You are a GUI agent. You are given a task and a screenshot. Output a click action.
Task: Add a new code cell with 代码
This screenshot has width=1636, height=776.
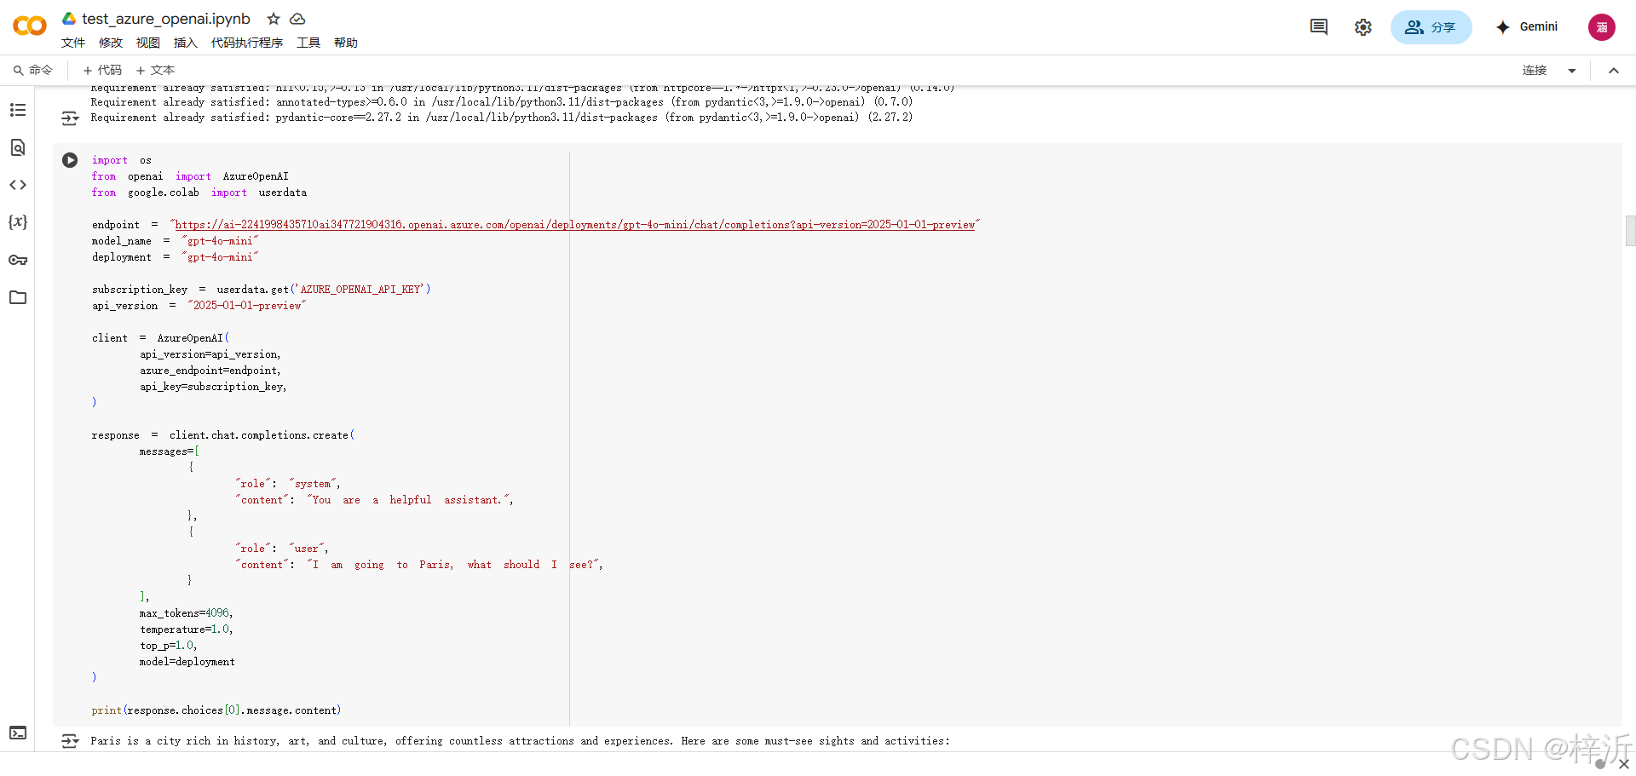click(102, 70)
